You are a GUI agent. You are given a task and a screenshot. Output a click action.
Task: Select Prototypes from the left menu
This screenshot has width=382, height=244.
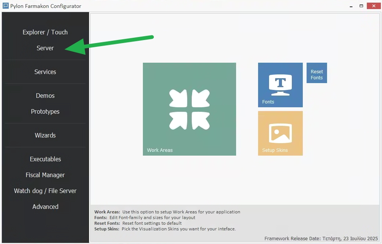pos(45,111)
